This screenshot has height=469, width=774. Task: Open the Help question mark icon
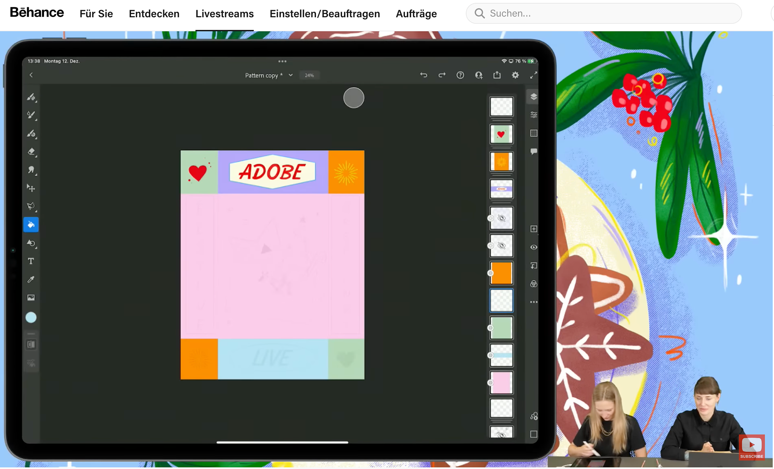pyautogui.click(x=460, y=75)
